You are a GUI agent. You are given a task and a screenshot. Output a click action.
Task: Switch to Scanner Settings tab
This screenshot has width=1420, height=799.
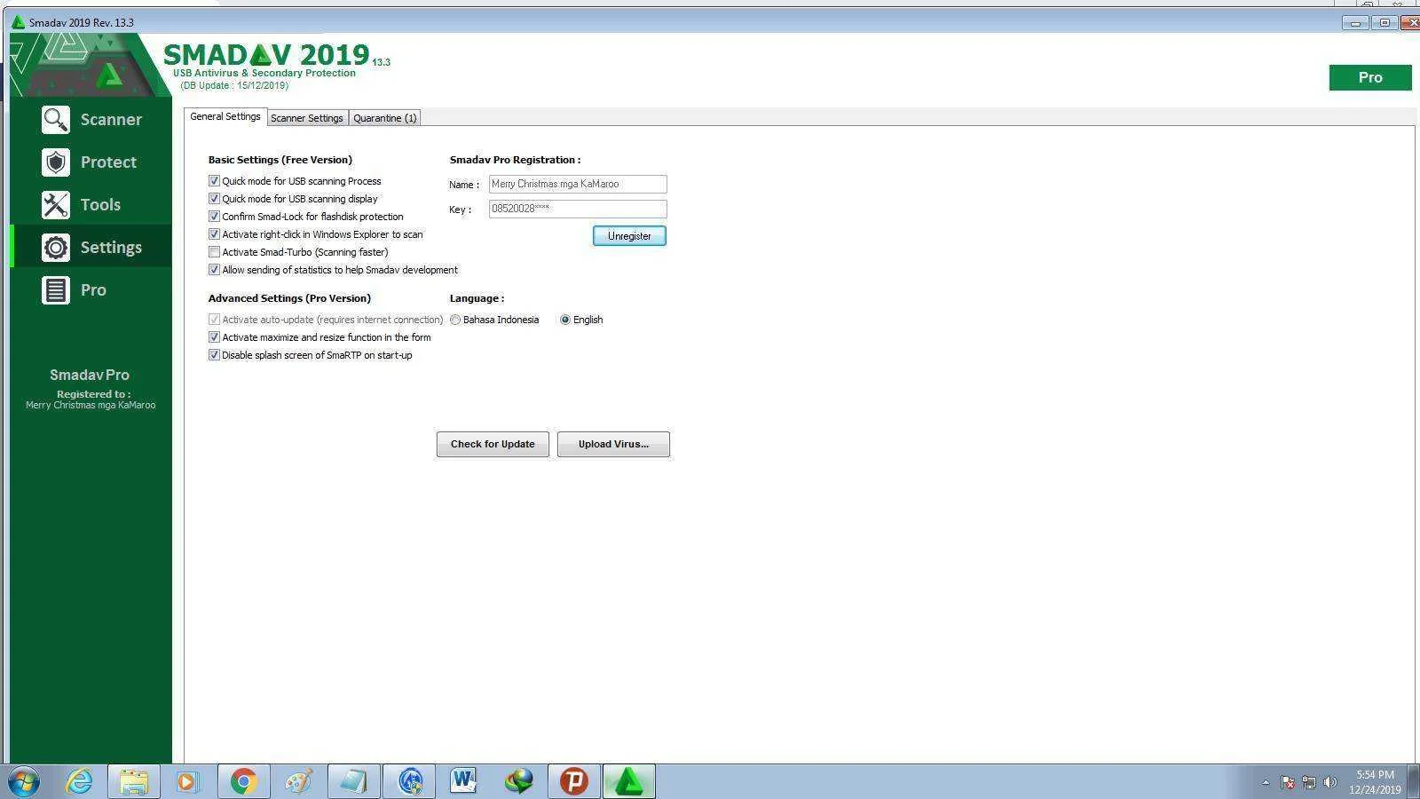(x=307, y=118)
